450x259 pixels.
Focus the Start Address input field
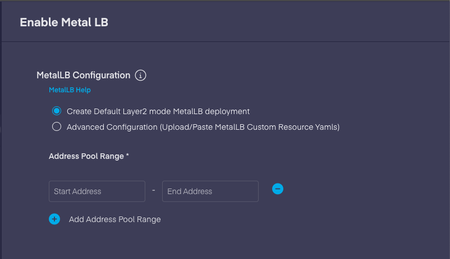click(x=97, y=191)
